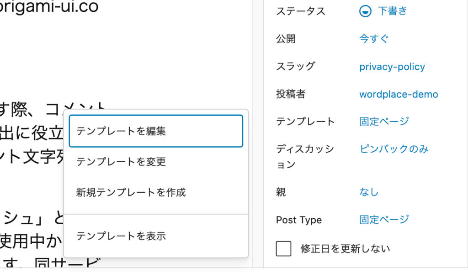
Task: Edit the privacy-policy slug link
Action: pos(392,67)
